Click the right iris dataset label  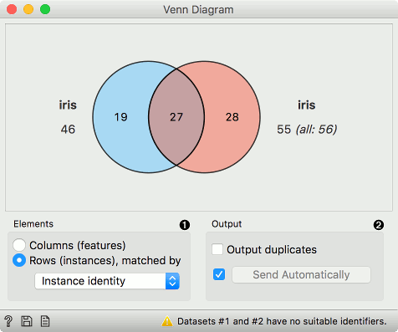point(307,105)
